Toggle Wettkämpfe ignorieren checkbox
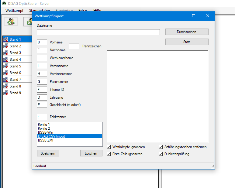Screen dimensions: 235x188 click(x=109, y=147)
